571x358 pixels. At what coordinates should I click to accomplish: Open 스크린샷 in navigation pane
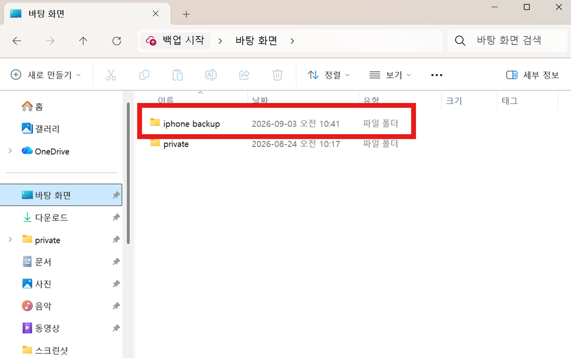pyautogui.click(x=45, y=350)
